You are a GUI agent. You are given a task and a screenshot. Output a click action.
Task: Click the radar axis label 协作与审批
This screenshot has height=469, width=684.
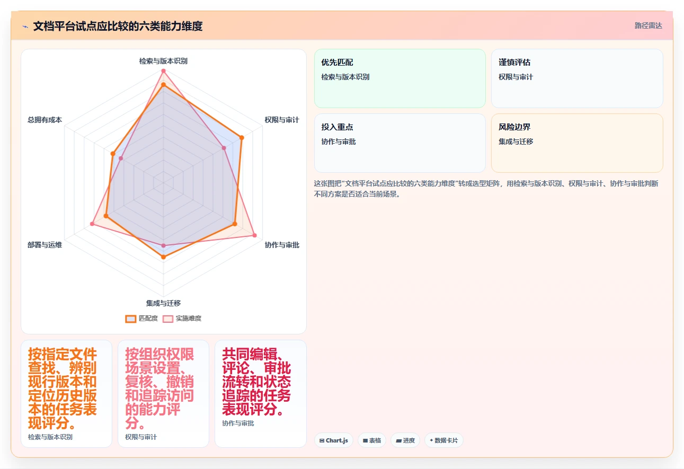click(282, 245)
